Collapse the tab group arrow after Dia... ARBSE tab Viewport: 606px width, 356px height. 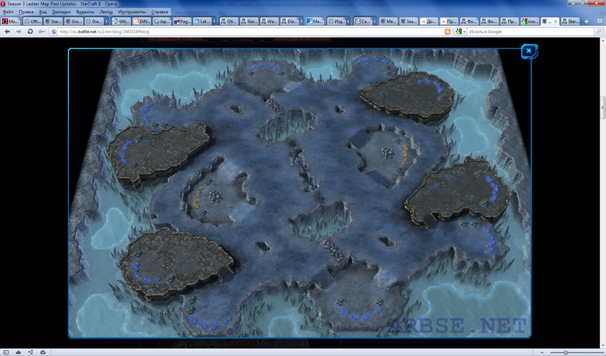(x=302, y=22)
